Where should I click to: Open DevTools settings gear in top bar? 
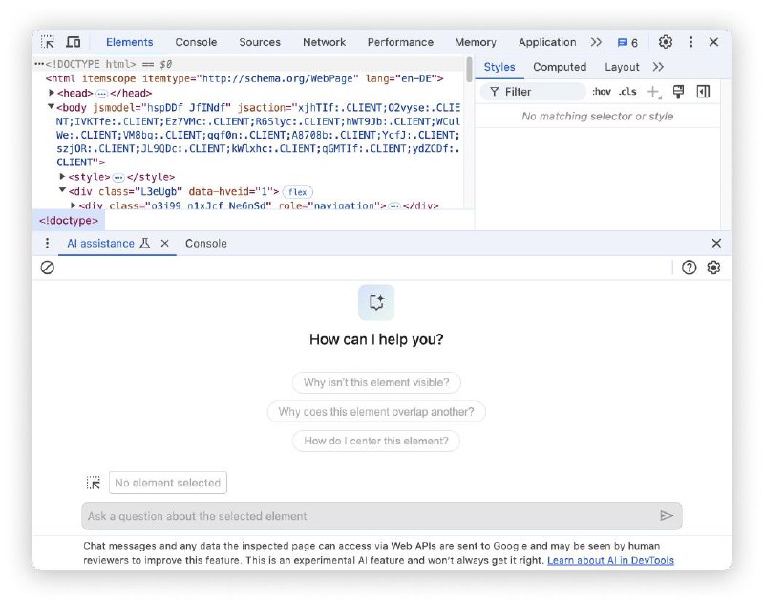[665, 42]
